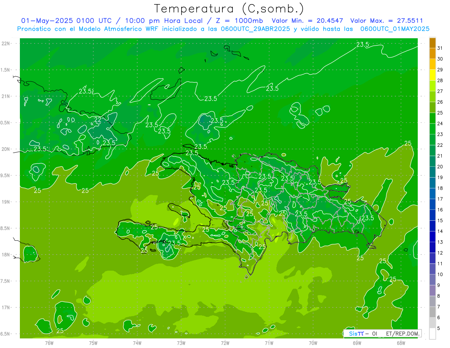Click the white swatch below 5 on the scale
The height and width of the screenshot is (348, 450).
(432, 334)
